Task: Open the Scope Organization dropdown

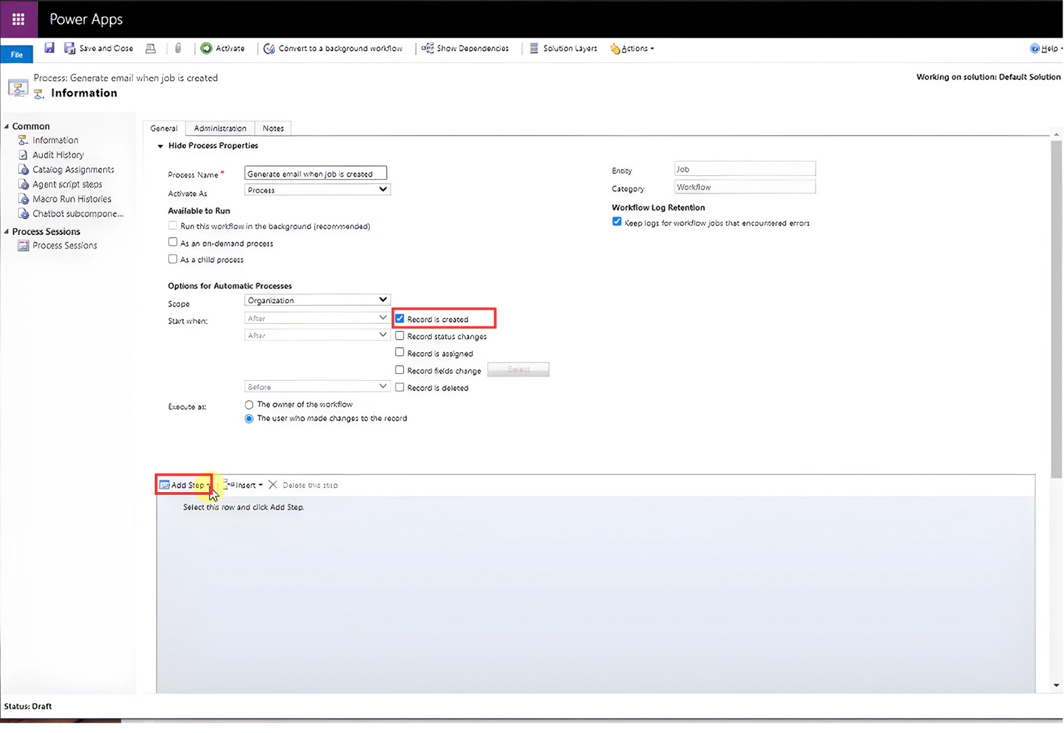Action: point(317,300)
